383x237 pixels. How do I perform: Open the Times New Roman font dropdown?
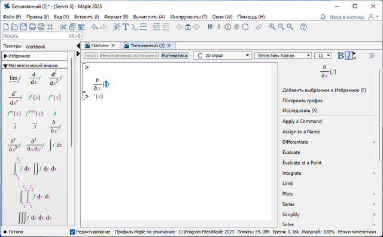tap(283, 56)
